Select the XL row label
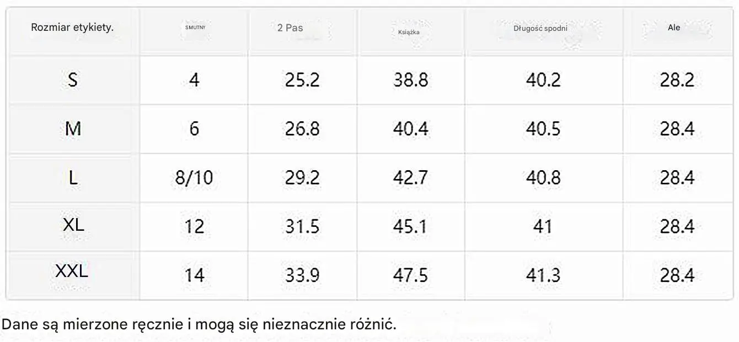 (74, 224)
